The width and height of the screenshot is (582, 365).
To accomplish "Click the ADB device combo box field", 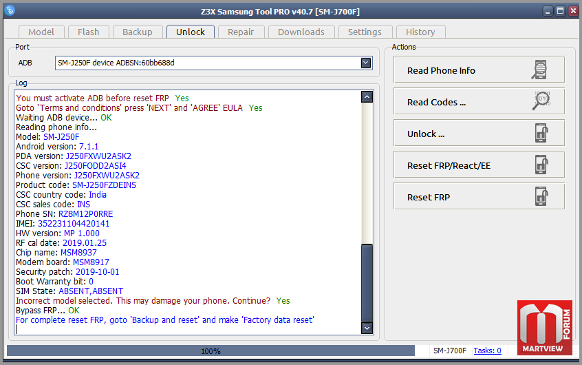I will click(x=213, y=63).
